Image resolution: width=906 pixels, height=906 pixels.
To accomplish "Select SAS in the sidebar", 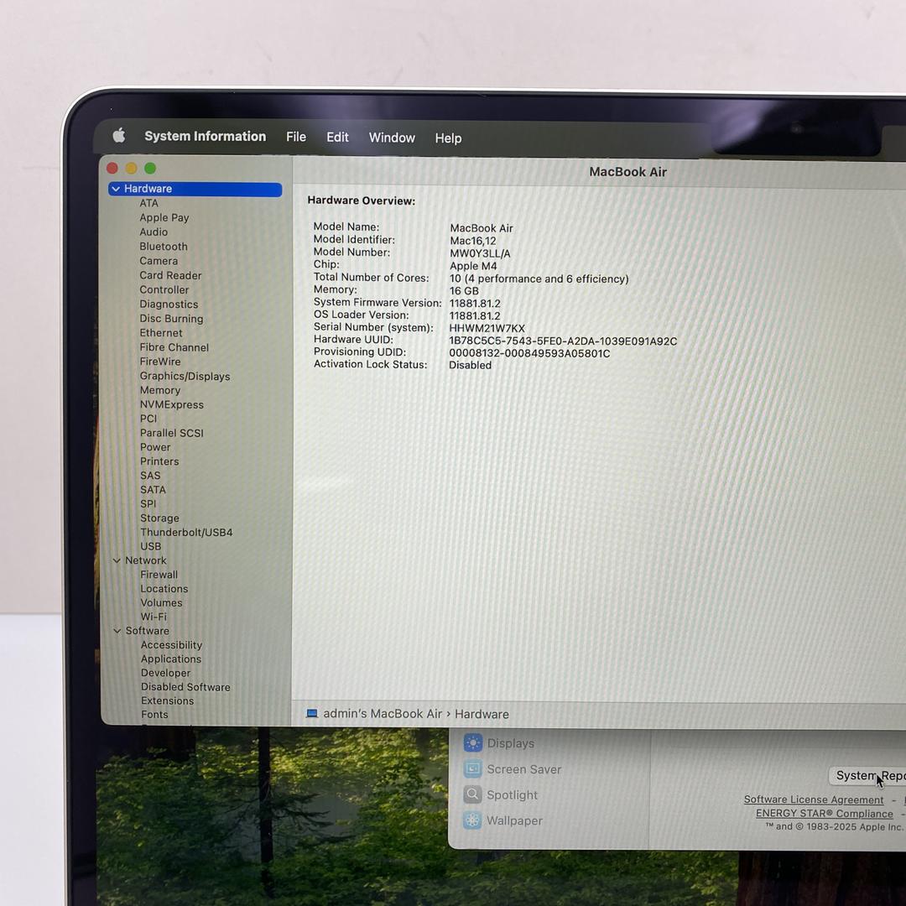I will 150,476.
